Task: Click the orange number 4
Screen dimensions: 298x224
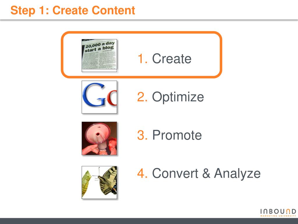Action: 142,173
